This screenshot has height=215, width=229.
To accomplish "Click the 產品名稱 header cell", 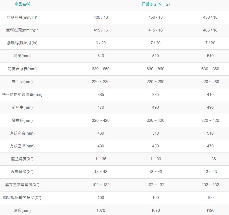I will point(22,4).
